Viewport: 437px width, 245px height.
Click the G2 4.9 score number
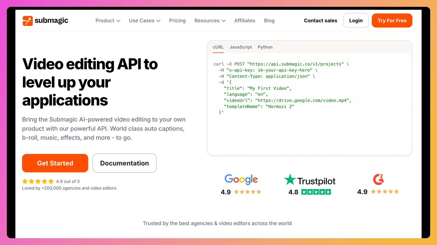coord(362,192)
